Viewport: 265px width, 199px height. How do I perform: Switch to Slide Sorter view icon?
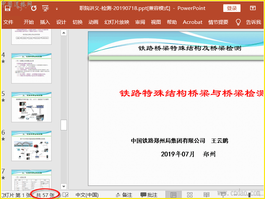coord(190,195)
